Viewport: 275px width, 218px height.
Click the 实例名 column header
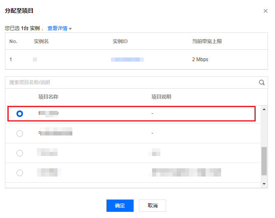pyautogui.click(x=41, y=41)
